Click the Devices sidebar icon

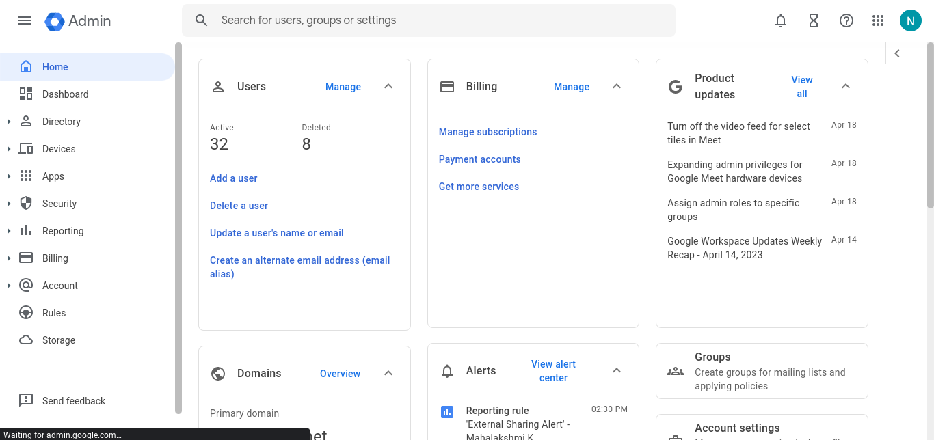(26, 149)
